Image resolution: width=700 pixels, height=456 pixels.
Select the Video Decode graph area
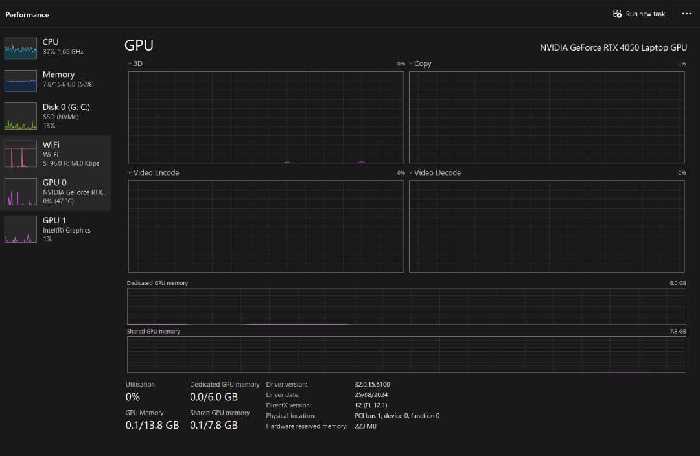coord(546,225)
